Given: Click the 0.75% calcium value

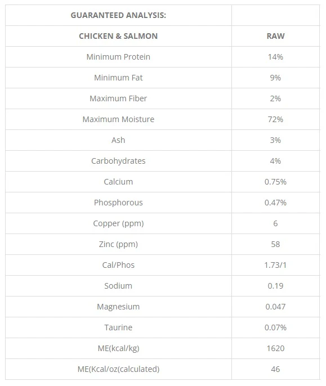Looking at the screenshot, I should pyautogui.click(x=275, y=182).
